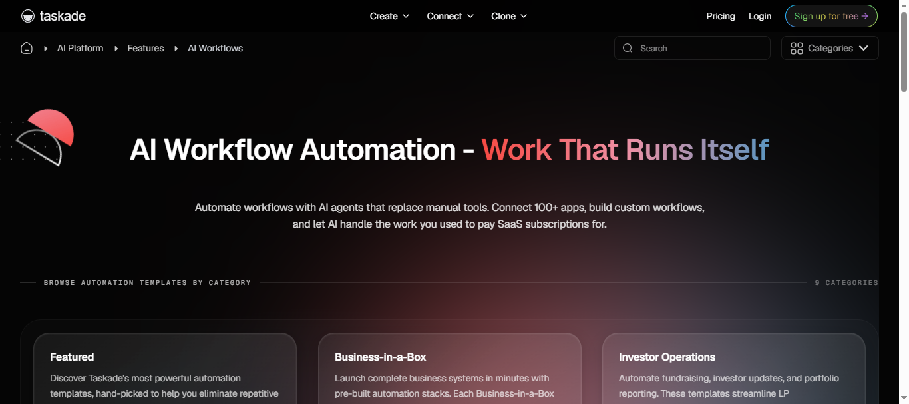
Task: Open the Categories dropdown chevron
Action: point(864,48)
